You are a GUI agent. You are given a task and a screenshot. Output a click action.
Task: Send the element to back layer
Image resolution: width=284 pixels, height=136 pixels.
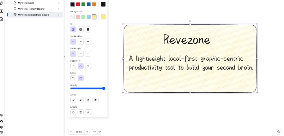[x=73, y=100]
